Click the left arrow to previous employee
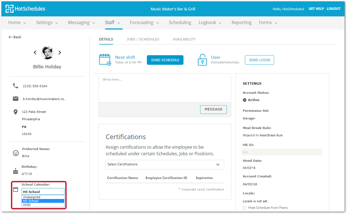 [35, 52]
